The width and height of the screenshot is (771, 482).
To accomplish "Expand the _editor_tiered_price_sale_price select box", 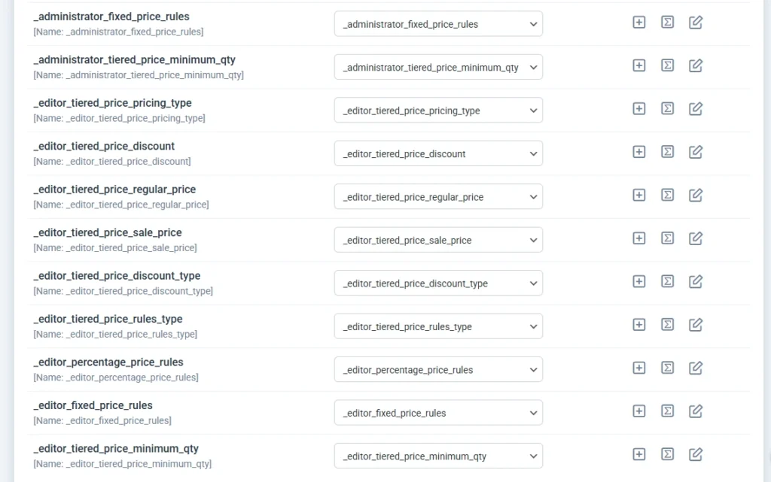I will pos(438,240).
